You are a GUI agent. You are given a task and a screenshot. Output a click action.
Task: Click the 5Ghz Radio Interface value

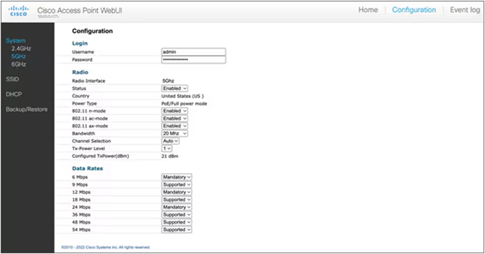point(168,81)
